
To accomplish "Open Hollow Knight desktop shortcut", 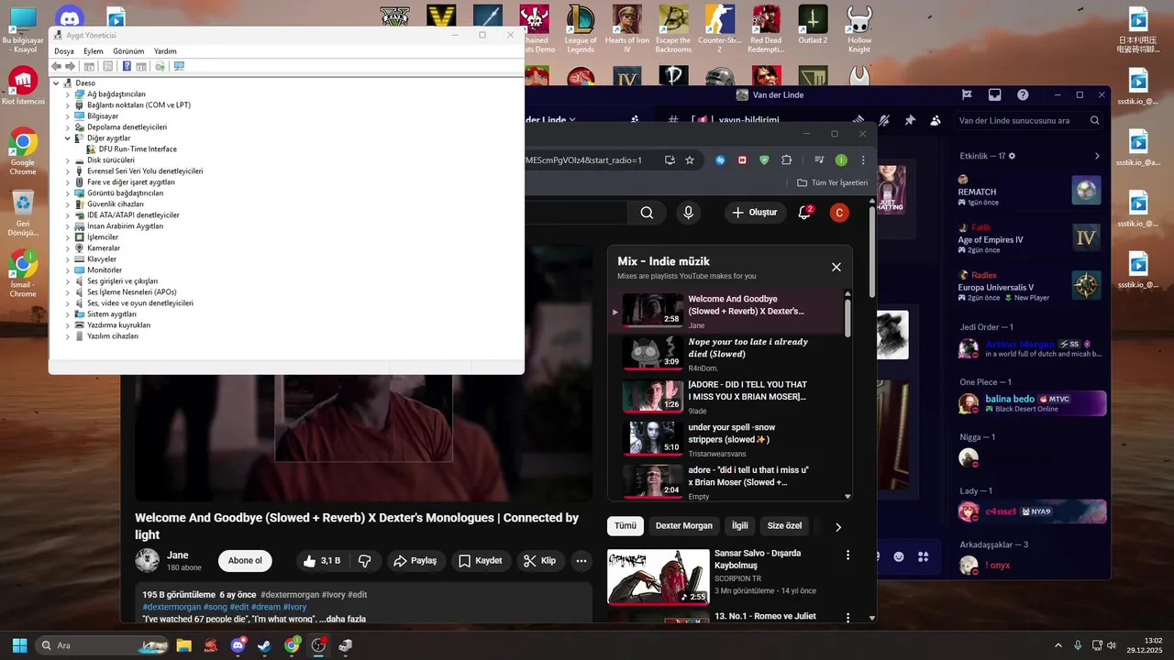I will [859, 28].
